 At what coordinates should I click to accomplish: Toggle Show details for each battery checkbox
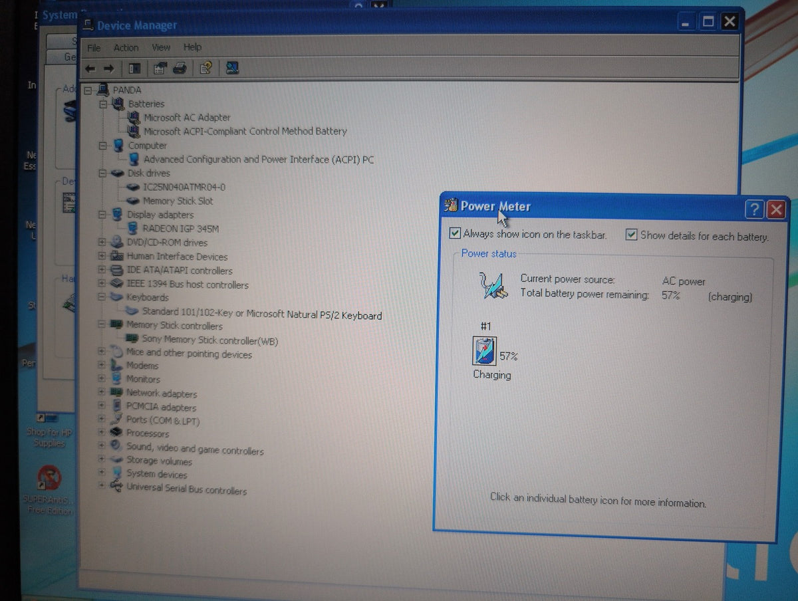pos(631,235)
